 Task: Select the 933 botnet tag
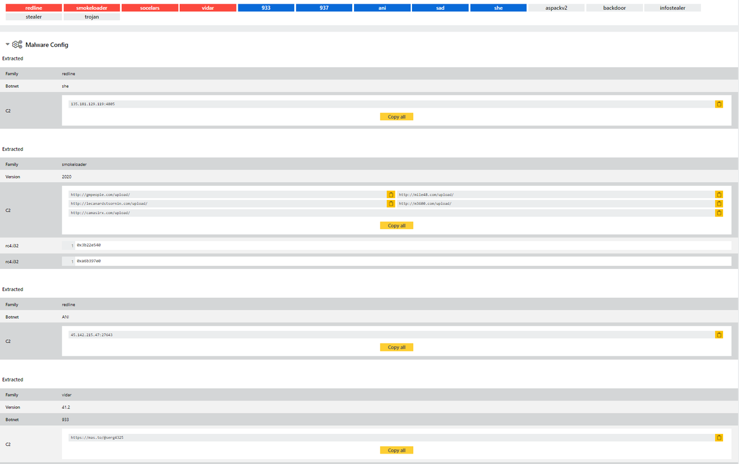pyautogui.click(x=265, y=8)
